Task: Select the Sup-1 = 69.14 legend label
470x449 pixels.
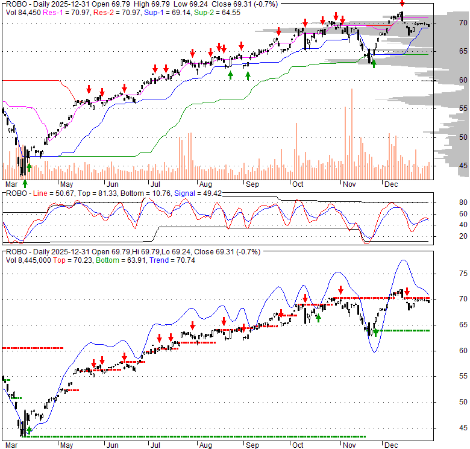Action: 168,13
